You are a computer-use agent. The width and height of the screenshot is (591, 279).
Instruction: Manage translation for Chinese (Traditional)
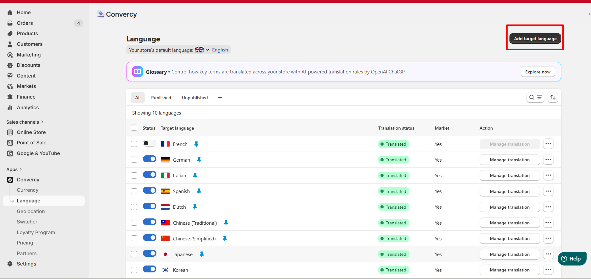[x=510, y=223]
